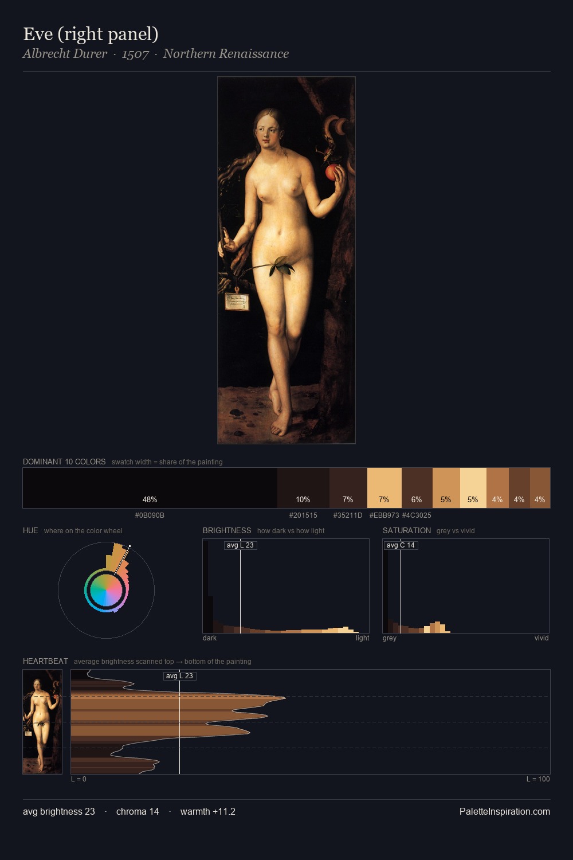Click the "L = 100" axis label
Viewport: 573px width, 860px height.
tap(538, 779)
